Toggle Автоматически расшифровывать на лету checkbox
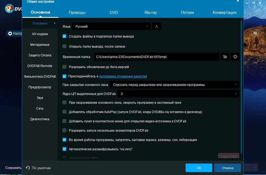Image resolution: width=266 pixels, height=175 pixels. point(64,149)
